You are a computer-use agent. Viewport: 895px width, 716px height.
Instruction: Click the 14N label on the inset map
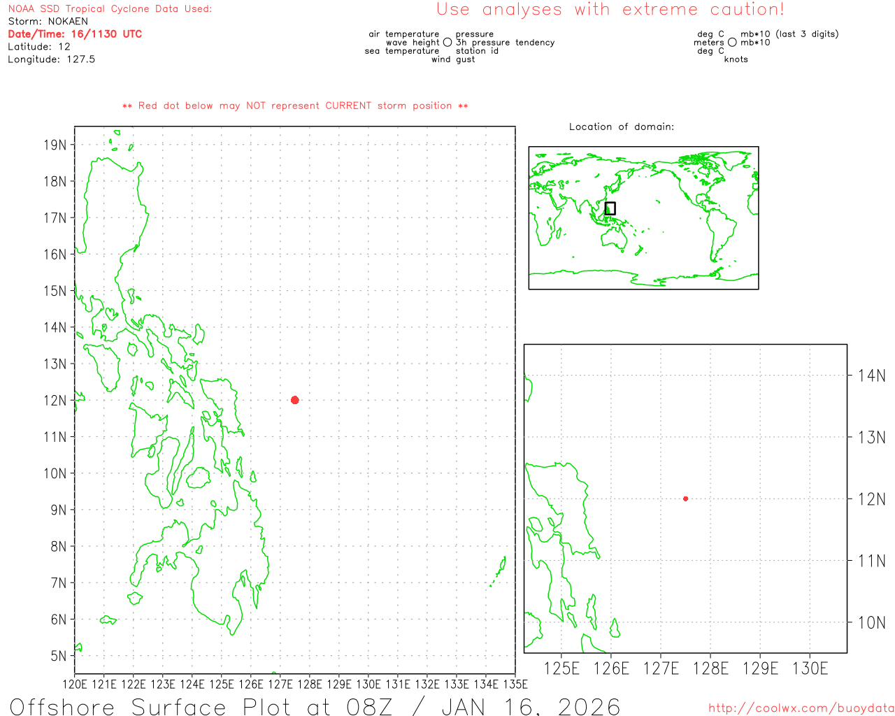(x=871, y=375)
